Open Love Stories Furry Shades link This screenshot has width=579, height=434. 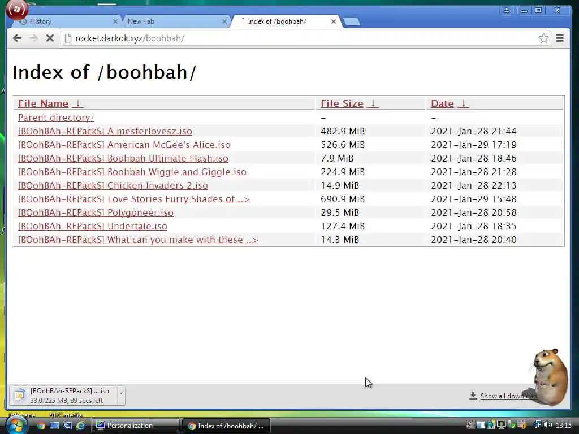[x=134, y=199]
